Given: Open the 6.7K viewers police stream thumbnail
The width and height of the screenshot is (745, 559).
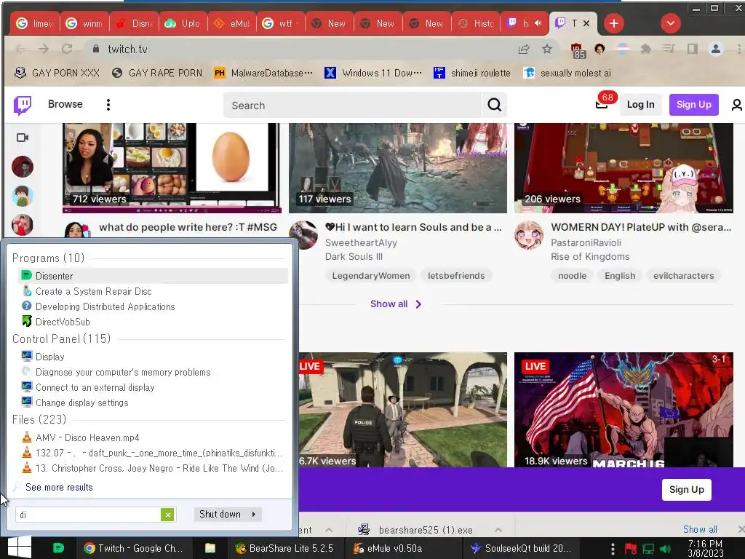Looking at the screenshot, I should pyautogui.click(x=402, y=410).
